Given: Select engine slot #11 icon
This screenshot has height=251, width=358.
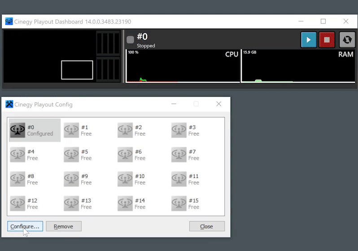Looking at the screenshot, I should coord(179,179).
